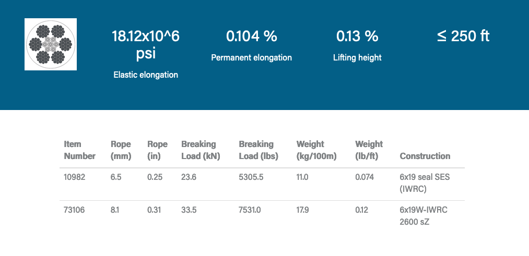529x256 pixels.
Task: Select the 18.12x10^6 psi value
Action: [x=146, y=44]
